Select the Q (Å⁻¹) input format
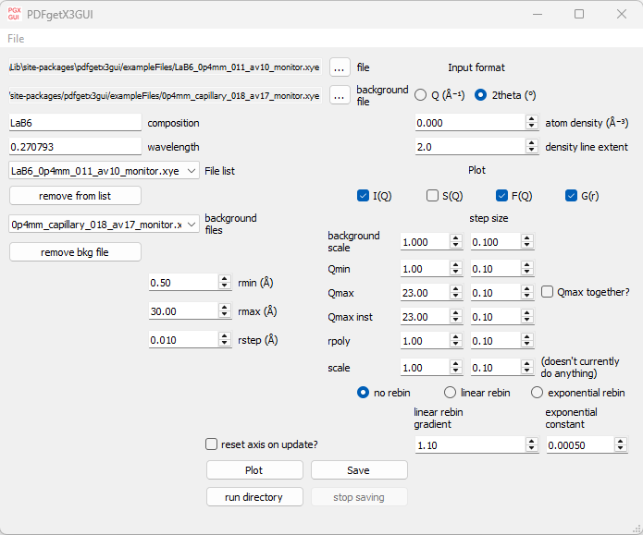Screen dimensions: 643x535 pyautogui.click(x=421, y=94)
